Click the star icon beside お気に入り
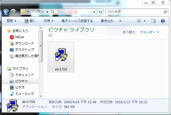Viewport: 171px width, 115px height. (x=9, y=31)
